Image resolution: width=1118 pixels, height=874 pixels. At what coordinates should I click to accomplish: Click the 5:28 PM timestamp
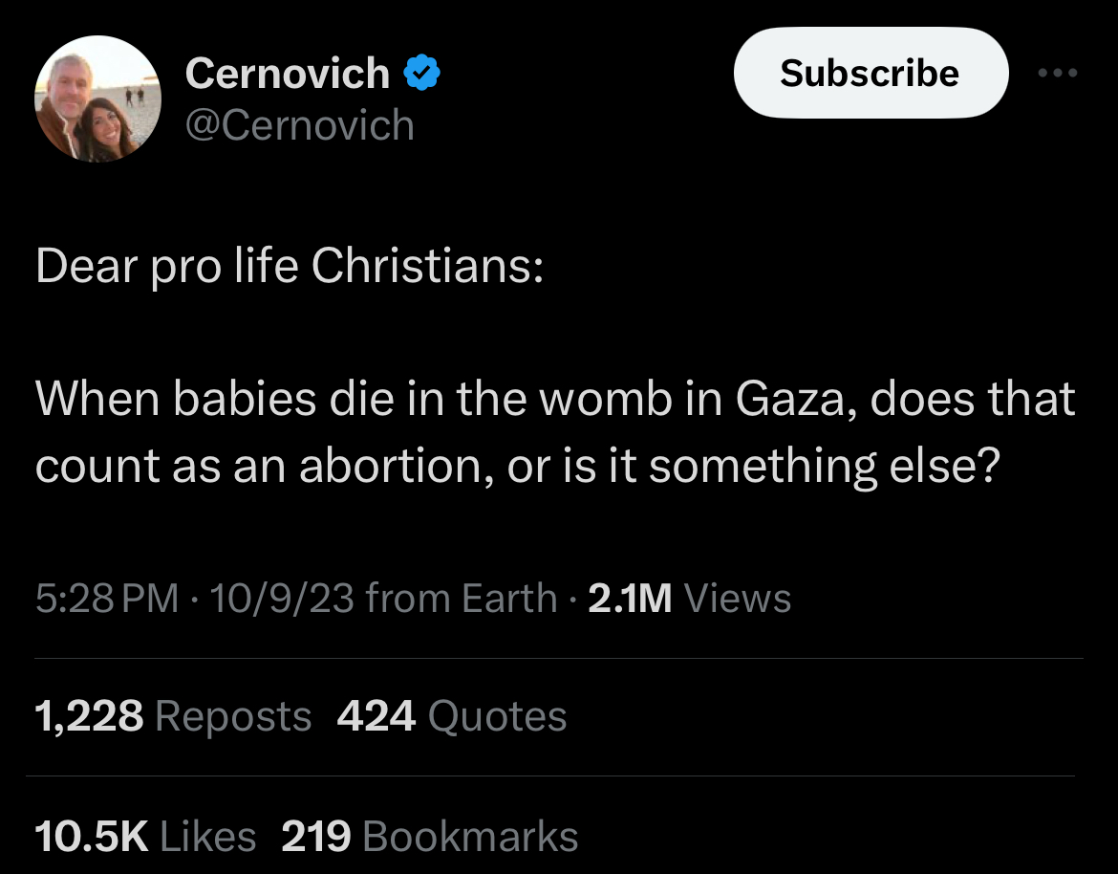[107, 598]
